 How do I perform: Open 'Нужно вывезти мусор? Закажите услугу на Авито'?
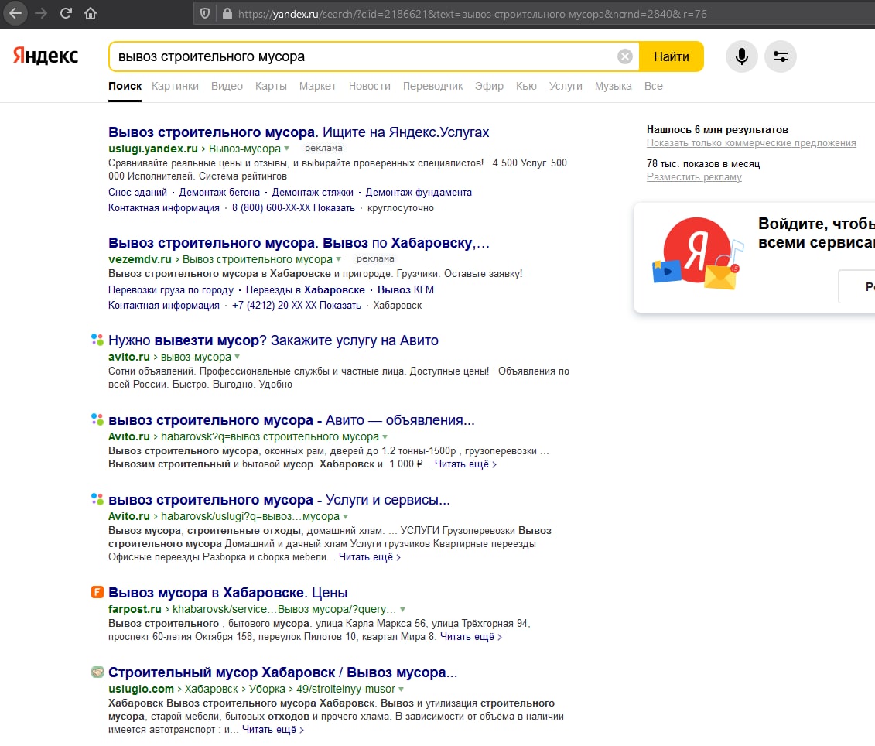(x=273, y=340)
